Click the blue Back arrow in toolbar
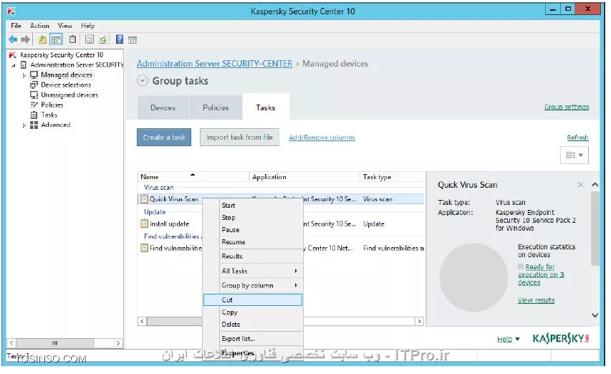 pyautogui.click(x=13, y=39)
